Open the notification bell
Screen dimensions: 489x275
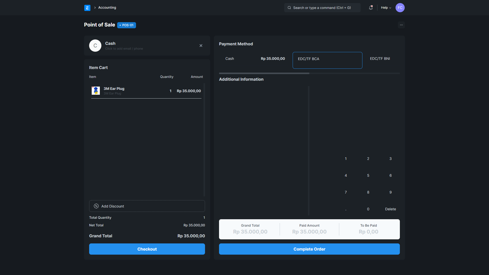371,8
